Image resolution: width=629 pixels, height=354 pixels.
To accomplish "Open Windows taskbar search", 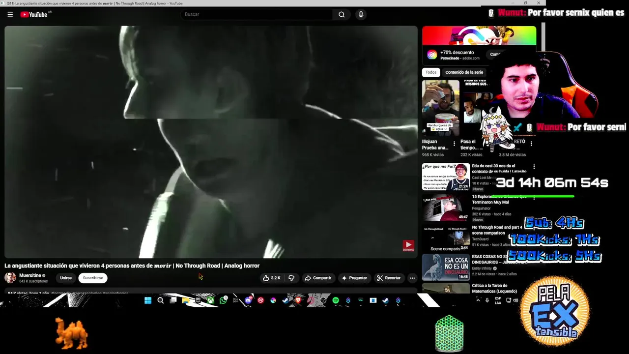I will point(161,300).
